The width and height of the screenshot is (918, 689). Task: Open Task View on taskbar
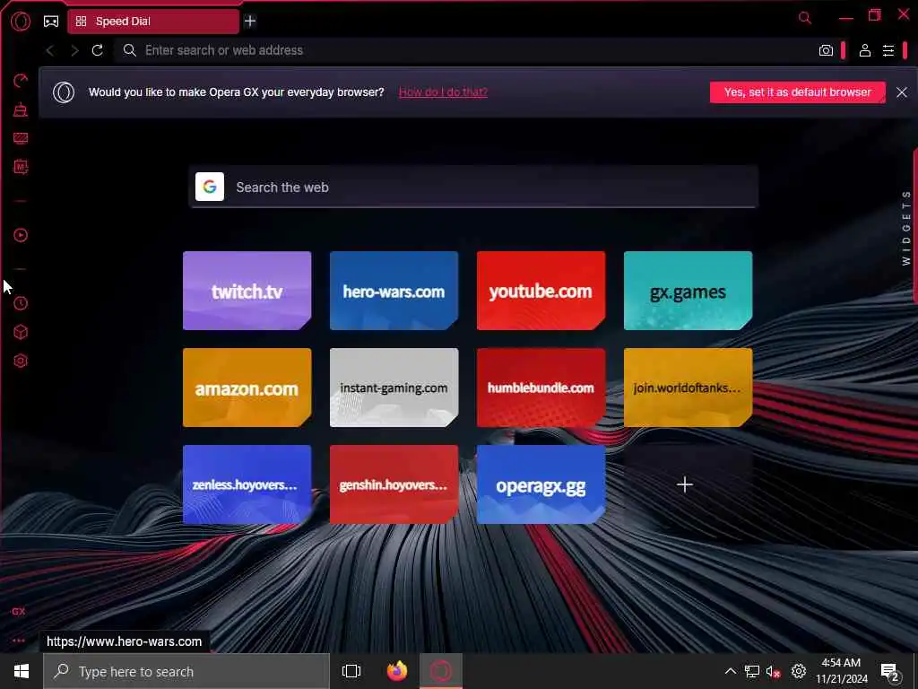(351, 671)
